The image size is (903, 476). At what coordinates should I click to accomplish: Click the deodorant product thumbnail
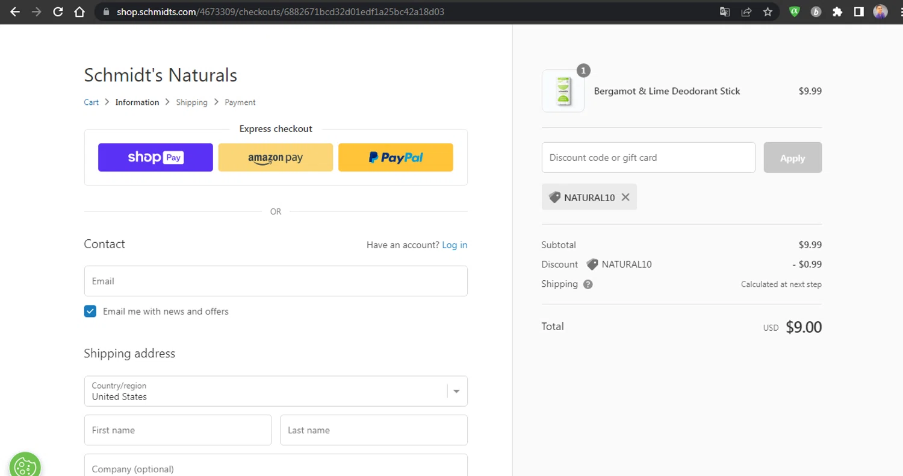click(563, 91)
